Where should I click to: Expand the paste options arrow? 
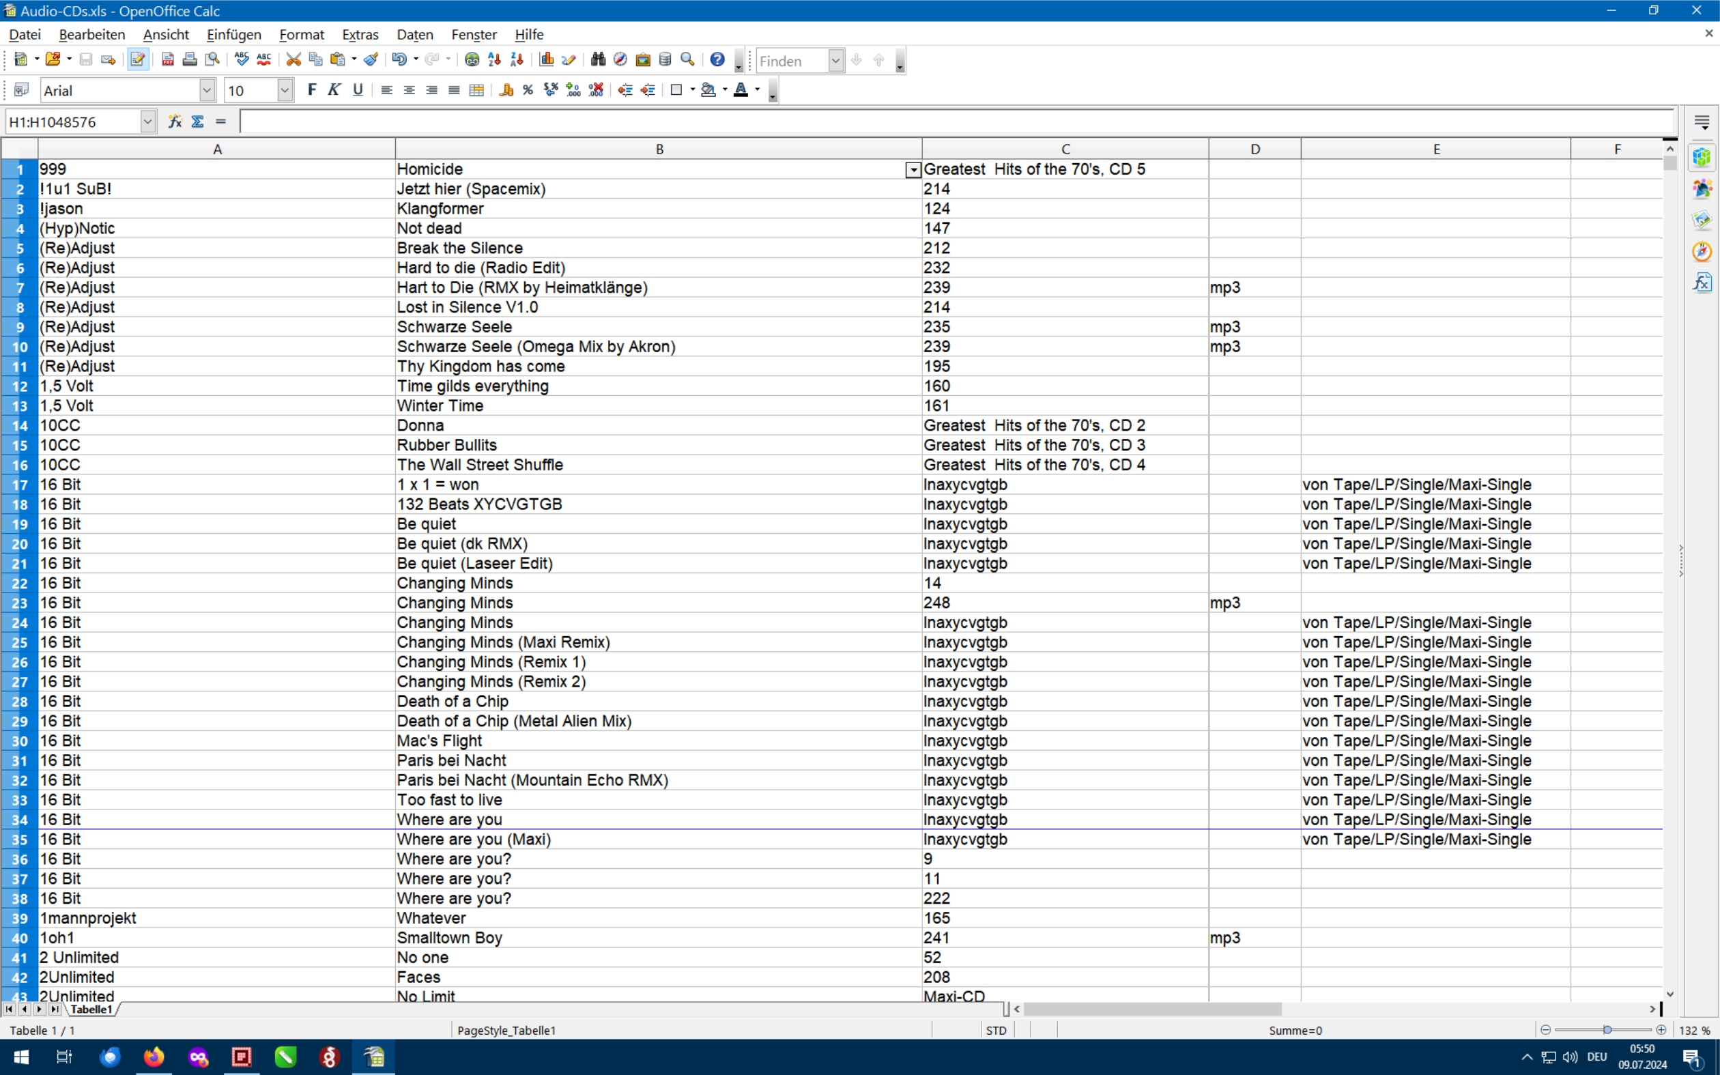pos(354,60)
